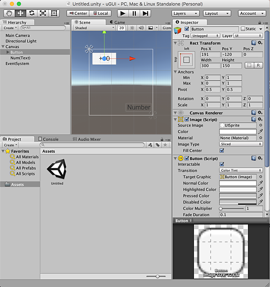Click the Center pivot toggle button
This screenshot has height=287, width=270.
(78, 14)
